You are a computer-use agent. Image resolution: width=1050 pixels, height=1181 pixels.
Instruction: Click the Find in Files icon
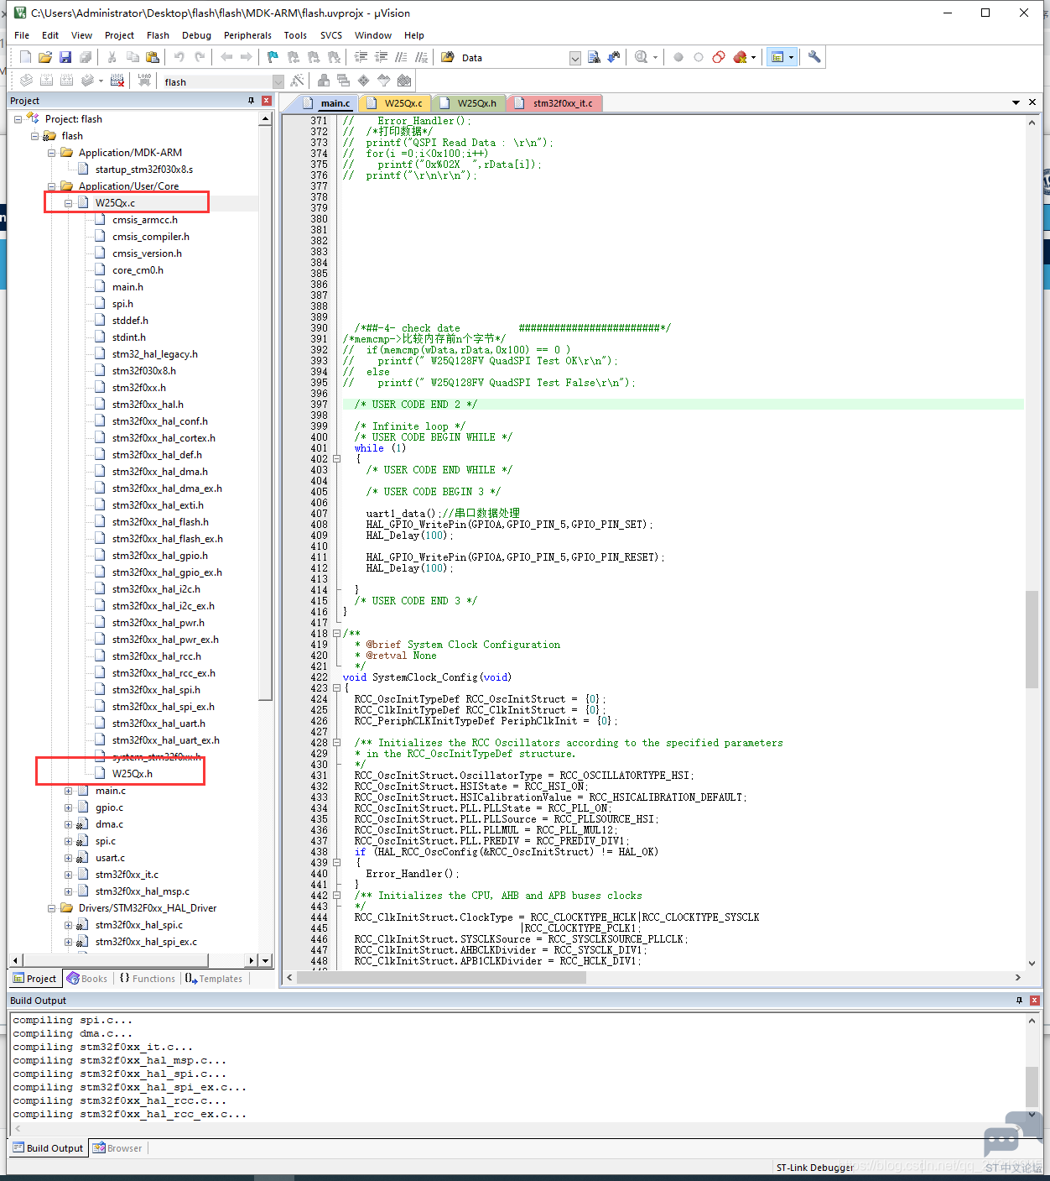[x=595, y=57]
